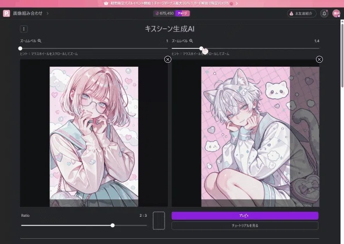Click the pink-haired girl image

[94, 137]
